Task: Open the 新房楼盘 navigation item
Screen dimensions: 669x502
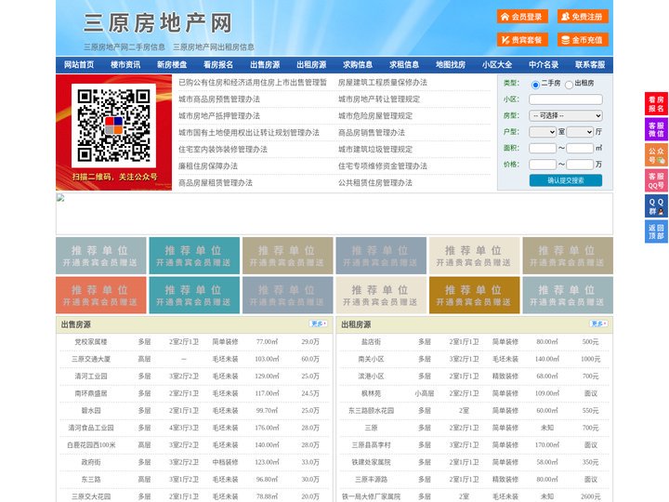Action: [x=172, y=65]
